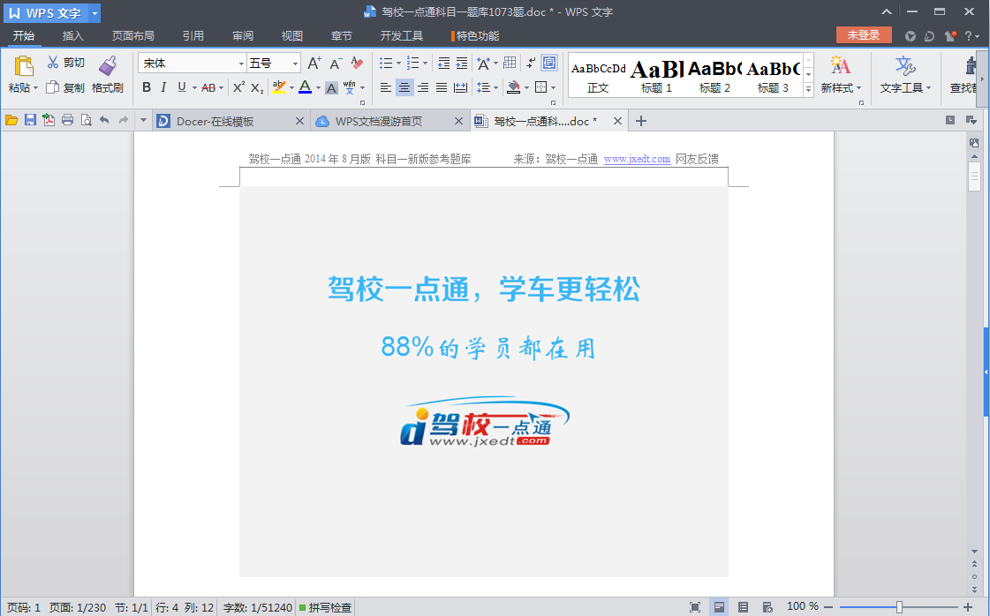Click the Text Tools (文字工具) icon

(x=905, y=65)
